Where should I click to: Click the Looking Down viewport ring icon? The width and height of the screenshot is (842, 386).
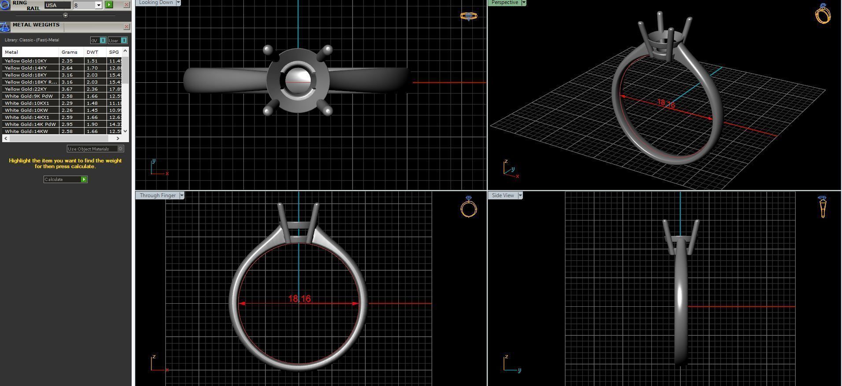point(468,16)
